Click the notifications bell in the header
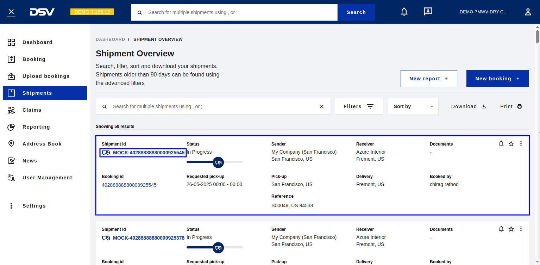Viewport: 540px width, 265px height. point(404,12)
